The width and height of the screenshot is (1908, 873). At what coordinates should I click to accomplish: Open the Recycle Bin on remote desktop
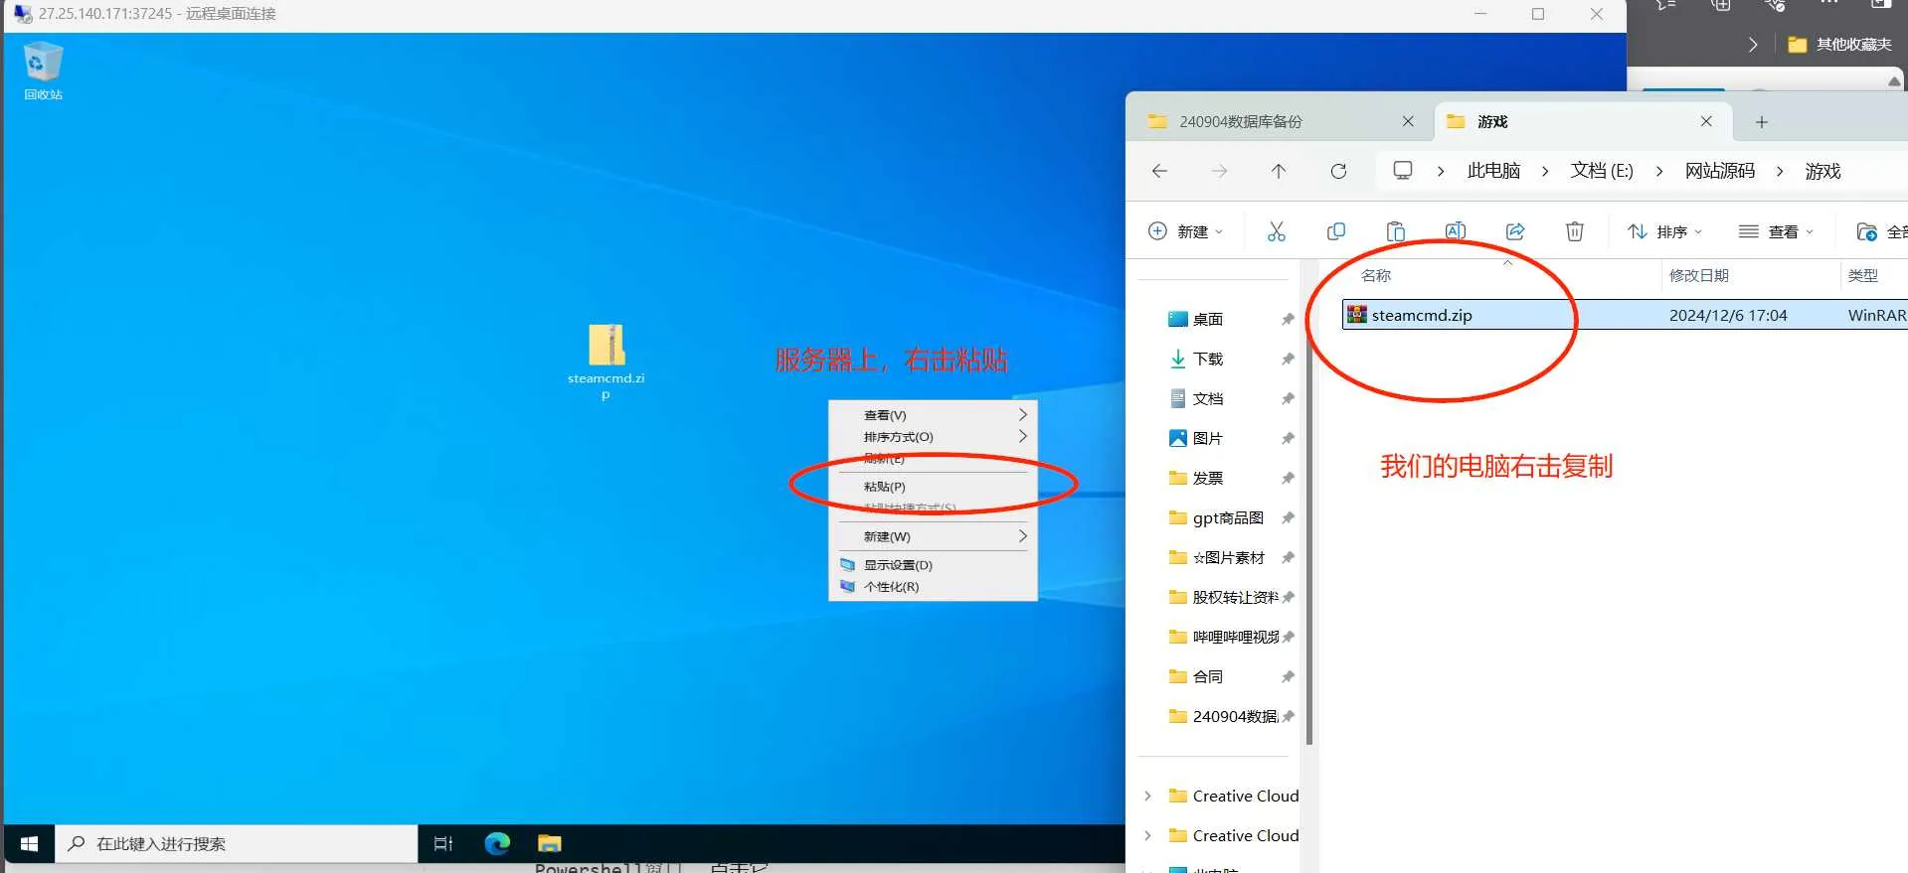43,70
